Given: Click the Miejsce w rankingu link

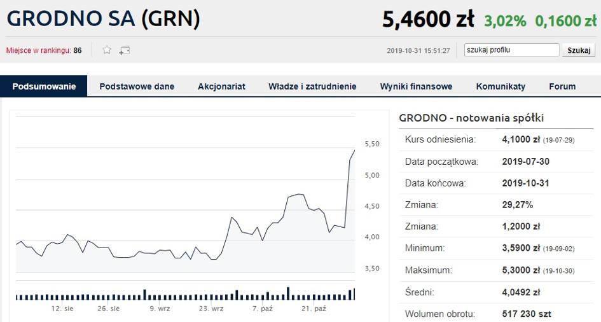Looking at the screenshot, I should coord(38,50).
